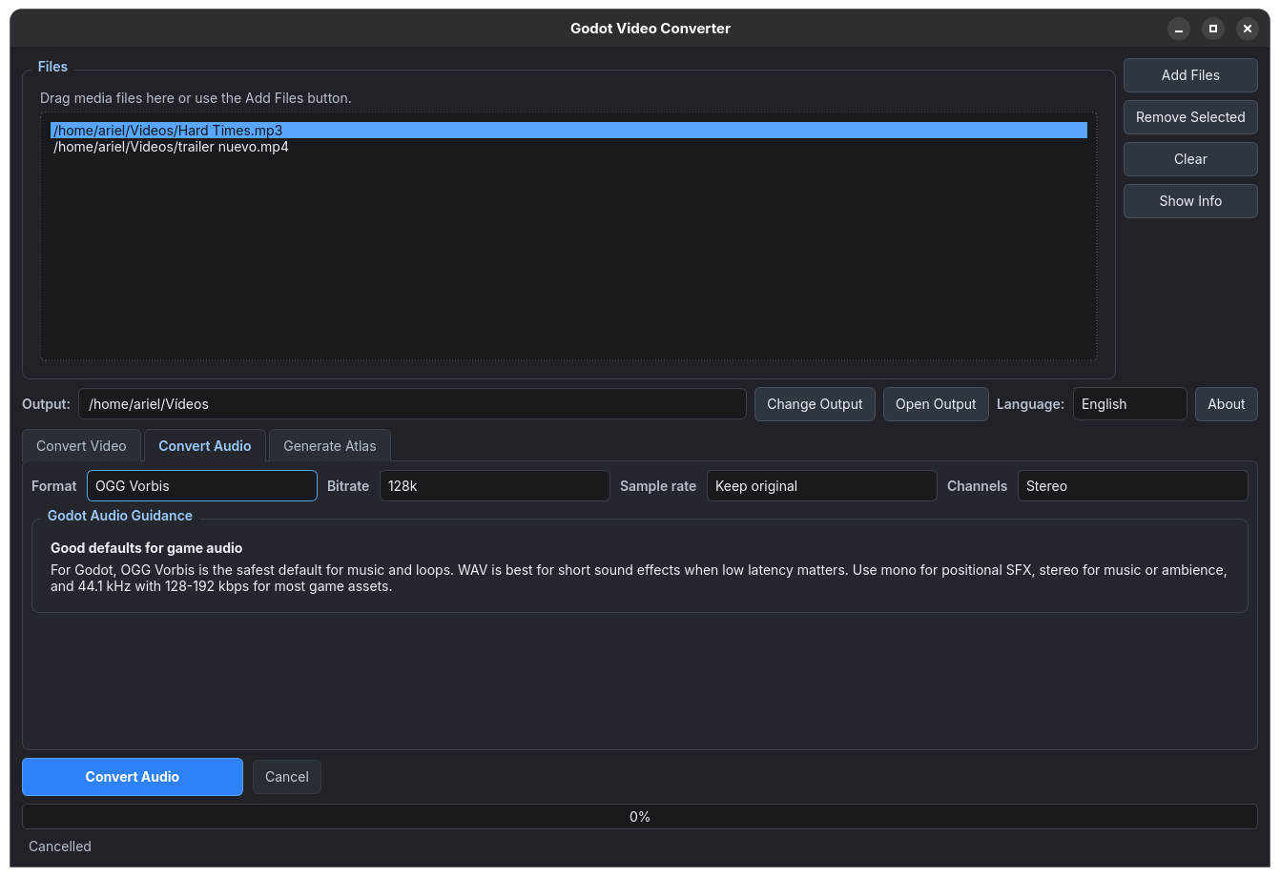This screenshot has width=1280, height=877.
Task: Click the drag media files hint text
Action: coord(196,98)
